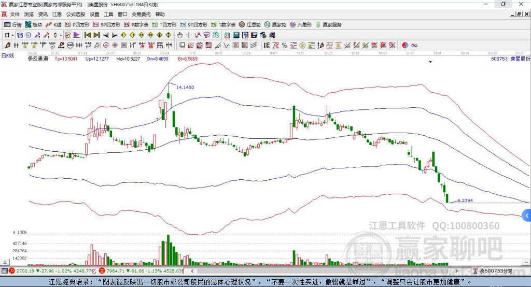531x287 pixels.
Task: Click the small black triangle chart marker
Action: [x=430, y=62]
